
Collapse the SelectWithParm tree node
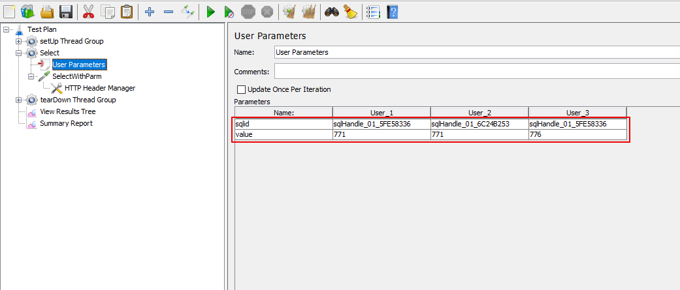point(31,76)
